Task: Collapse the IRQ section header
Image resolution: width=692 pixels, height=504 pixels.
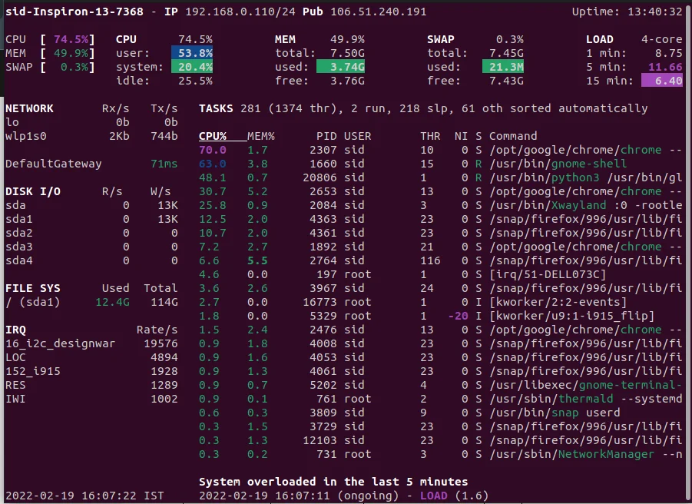Action: 15,330
